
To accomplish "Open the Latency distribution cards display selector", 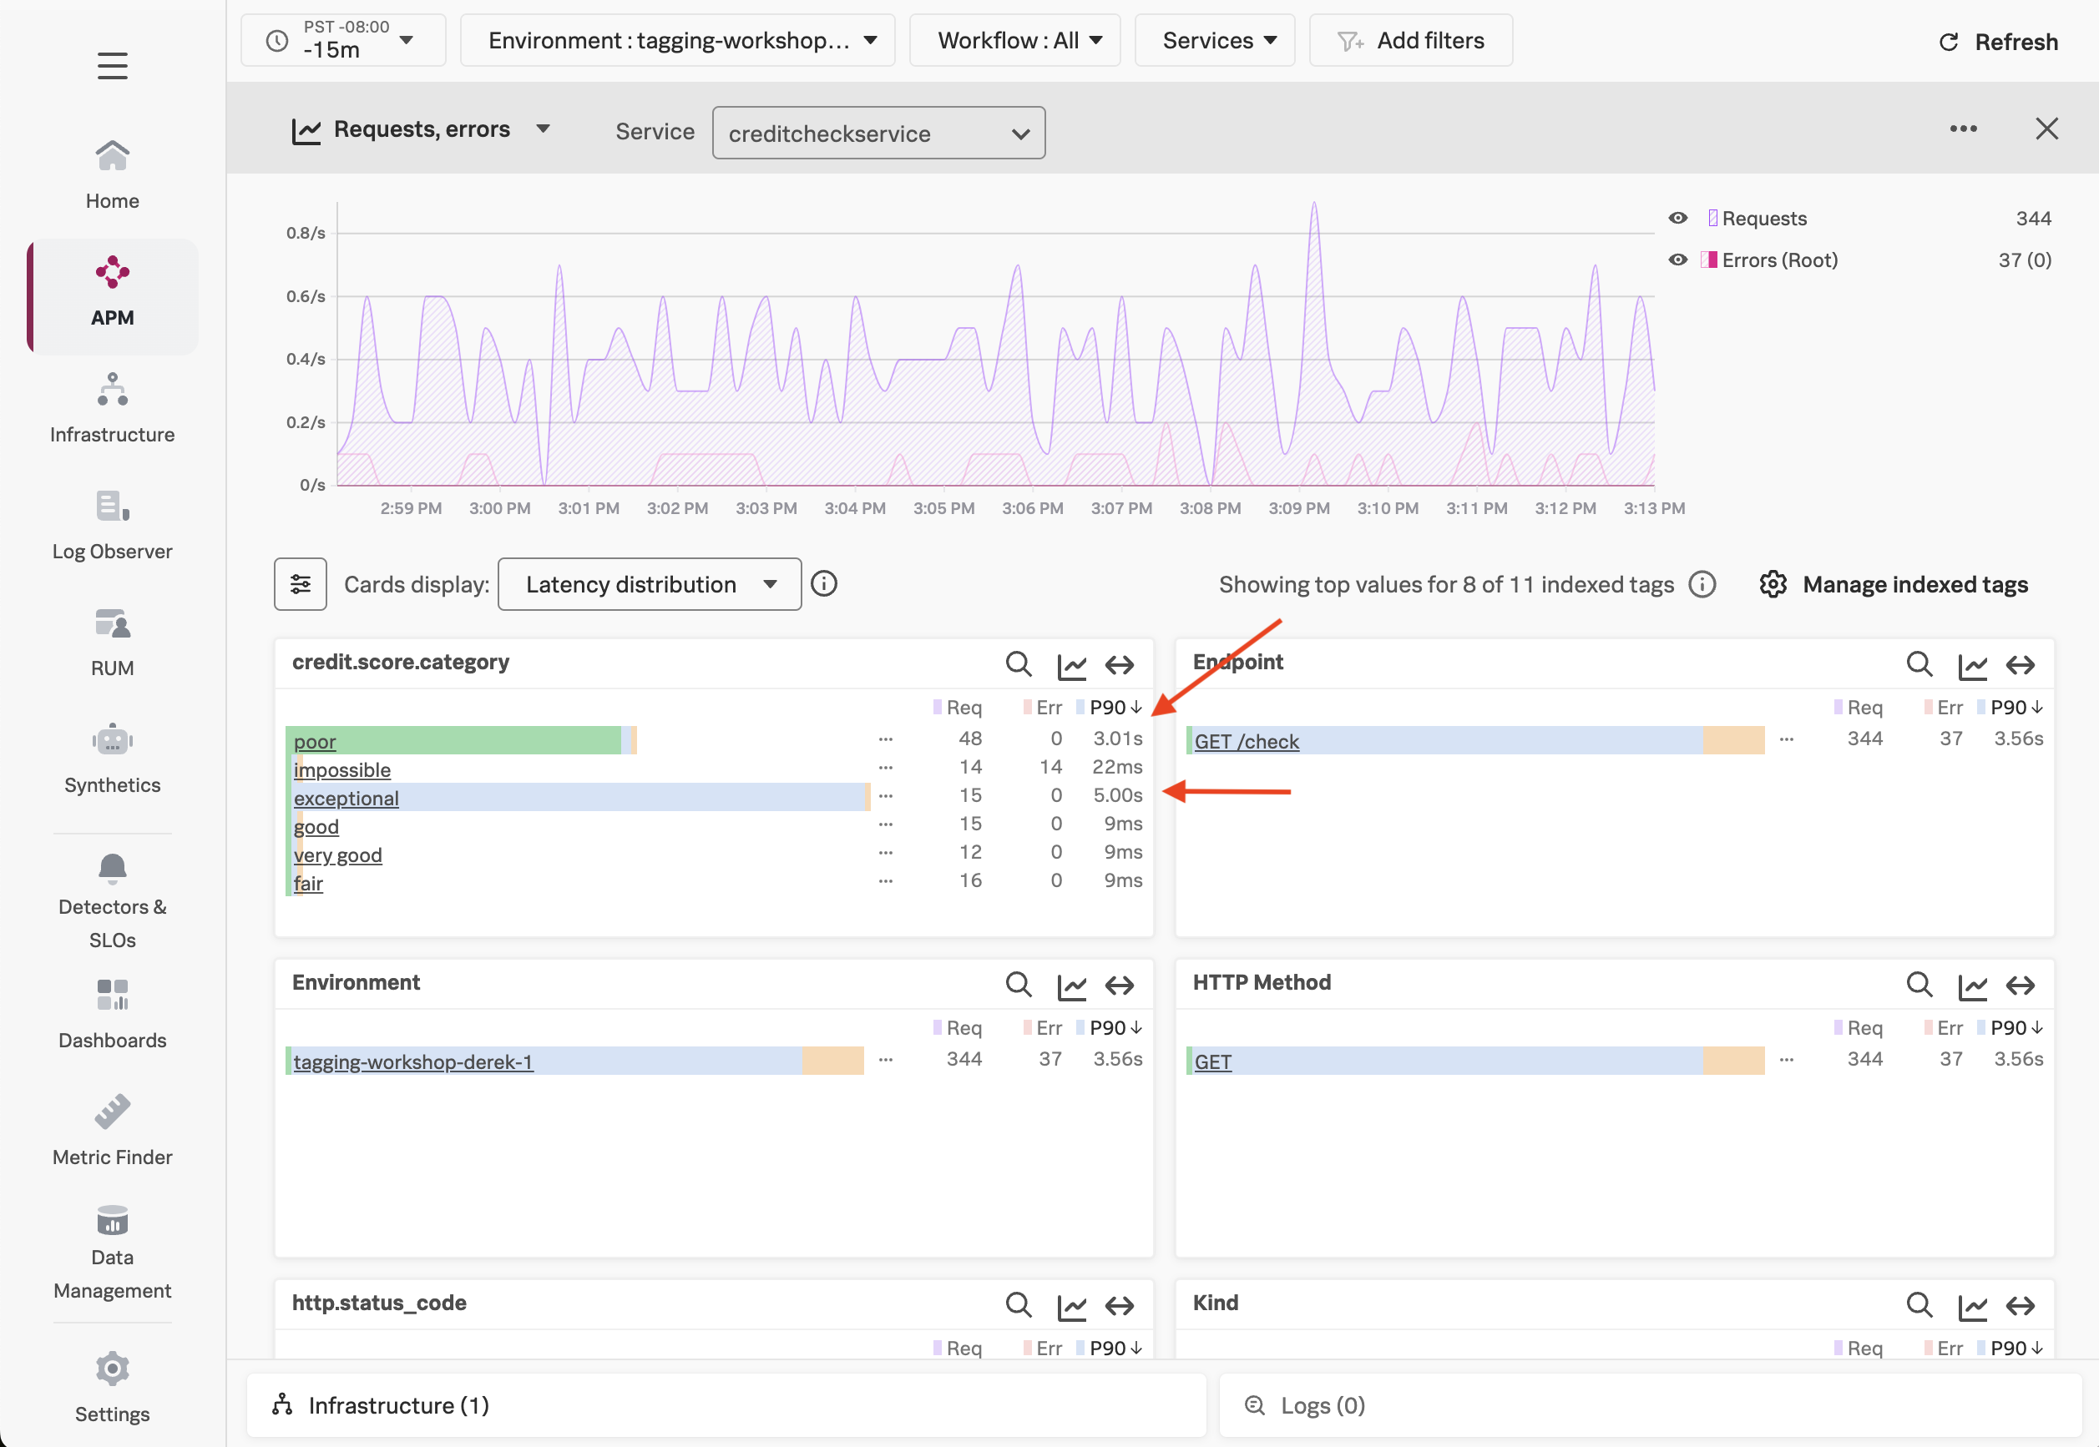I will pos(649,584).
